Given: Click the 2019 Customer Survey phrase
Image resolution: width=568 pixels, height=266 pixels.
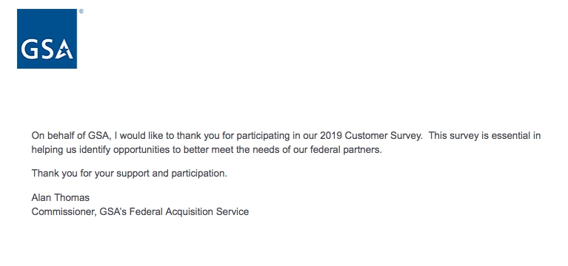Looking at the screenshot, I should 371,136.
